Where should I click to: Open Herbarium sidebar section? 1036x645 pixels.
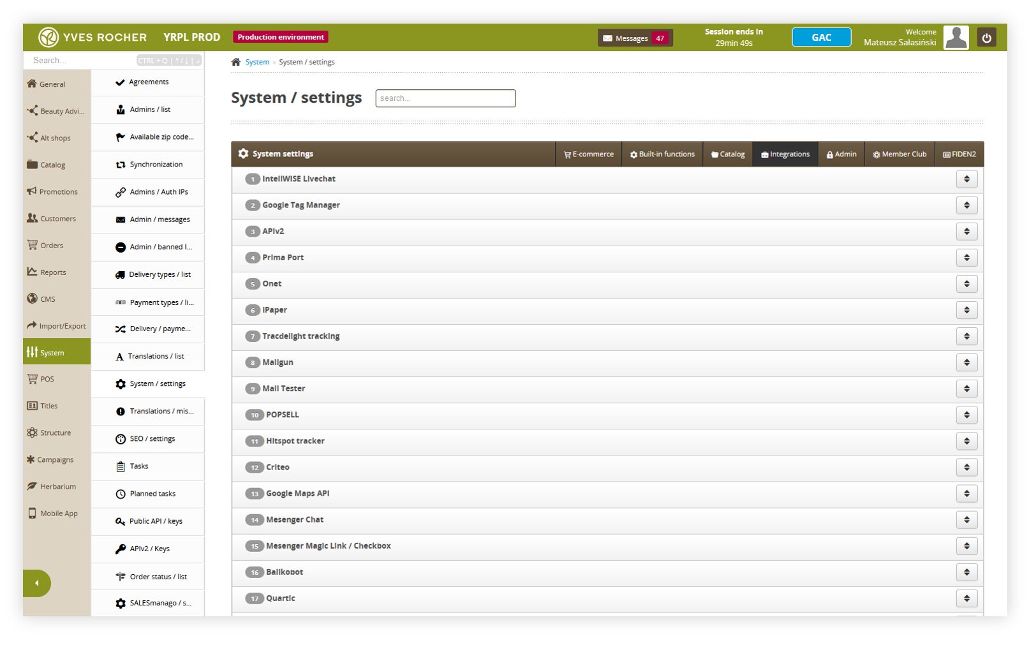[x=57, y=487]
